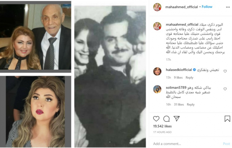The image size is (232, 148).
Task: View the 19,542 likes list
Action: coord(162,126)
